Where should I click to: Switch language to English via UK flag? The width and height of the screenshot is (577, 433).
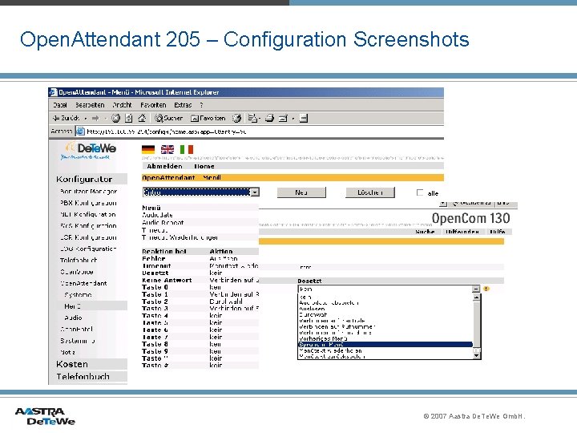[x=167, y=149]
